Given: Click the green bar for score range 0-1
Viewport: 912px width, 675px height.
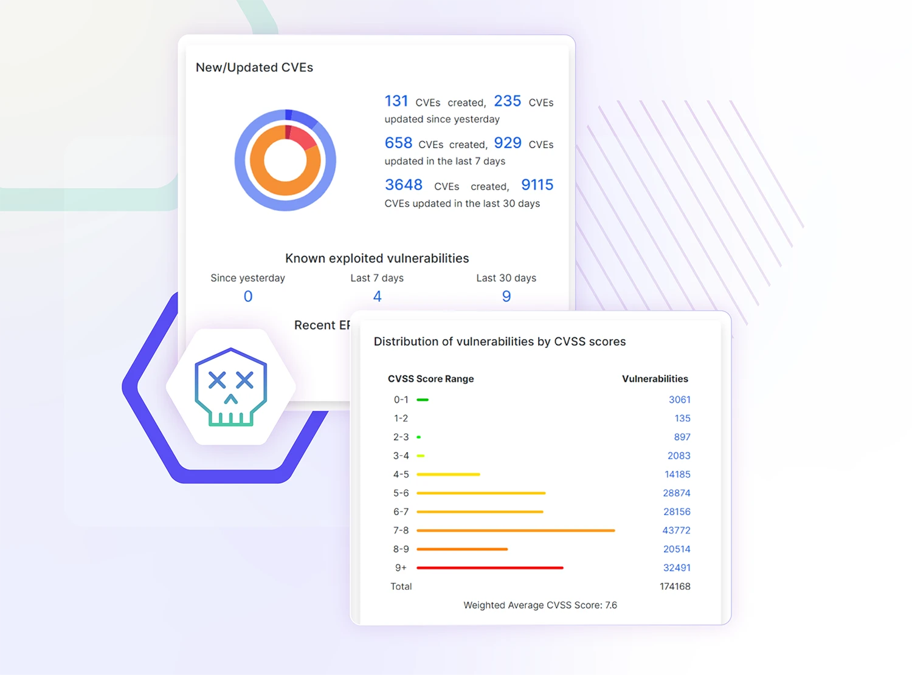Looking at the screenshot, I should point(423,400).
